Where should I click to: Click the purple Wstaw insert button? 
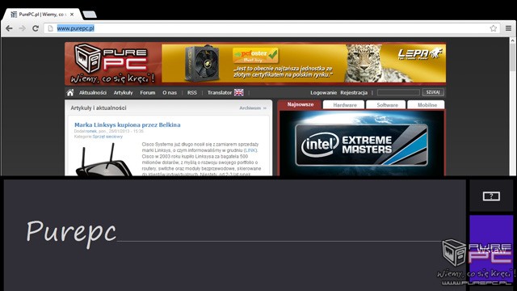click(491, 250)
